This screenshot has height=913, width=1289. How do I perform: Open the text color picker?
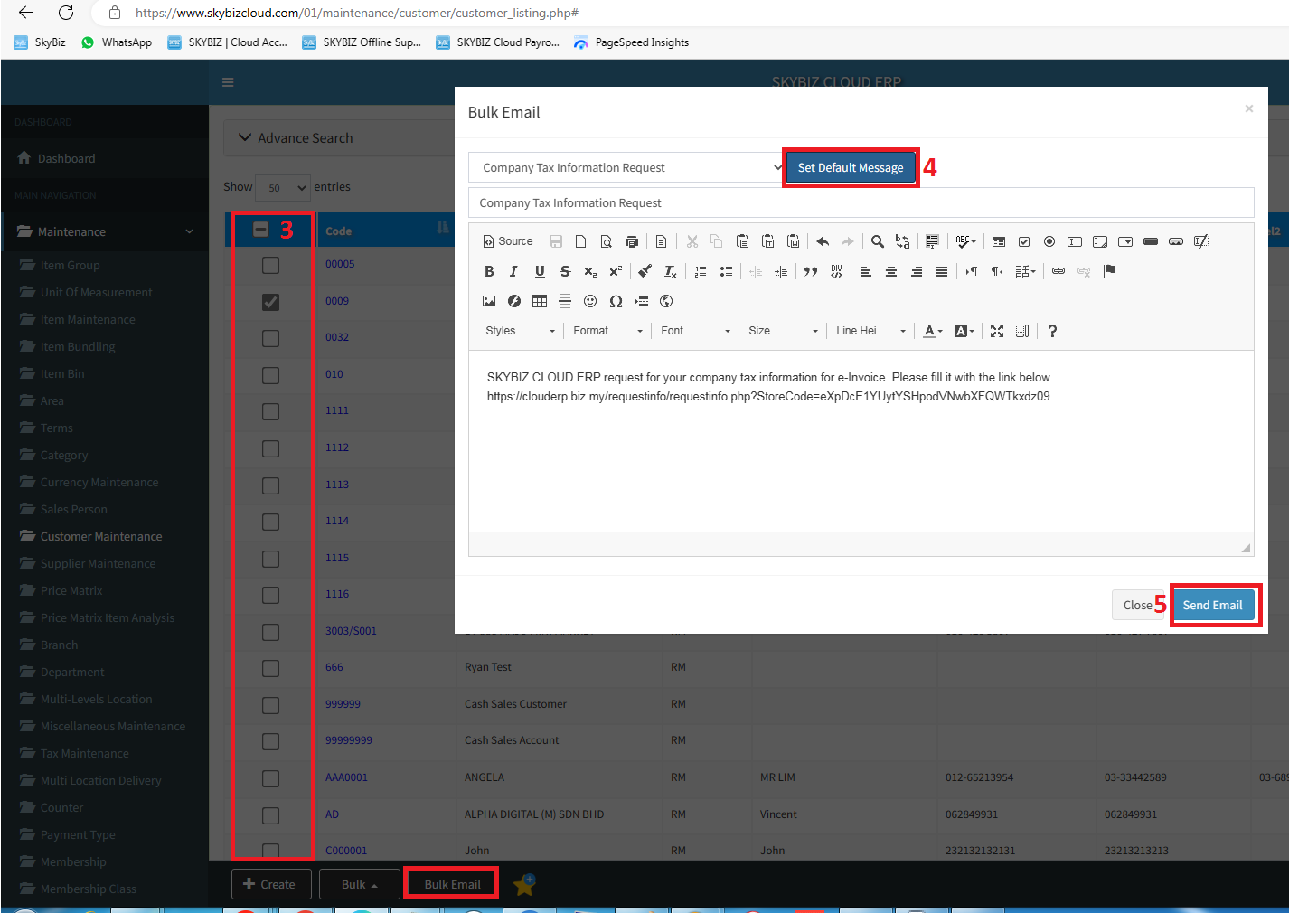(x=932, y=331)
